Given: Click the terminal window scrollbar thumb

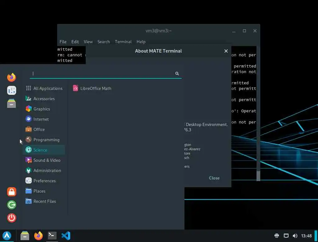Looking at the screenshot, I should tap(258, 176).
